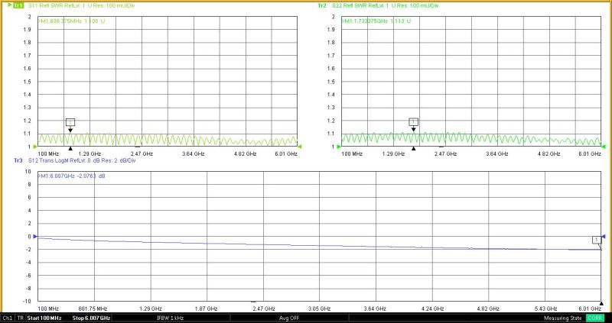Screen dimensions: 612x323
Task: Click the S11 marker triangle on frequency axis
Action: tap(70, 149)
